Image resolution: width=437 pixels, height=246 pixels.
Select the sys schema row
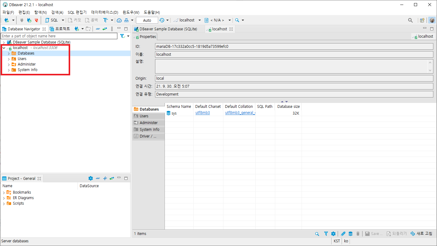233,113
